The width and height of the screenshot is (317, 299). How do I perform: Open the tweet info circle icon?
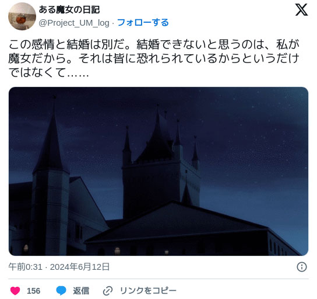(x=302, y=267)
